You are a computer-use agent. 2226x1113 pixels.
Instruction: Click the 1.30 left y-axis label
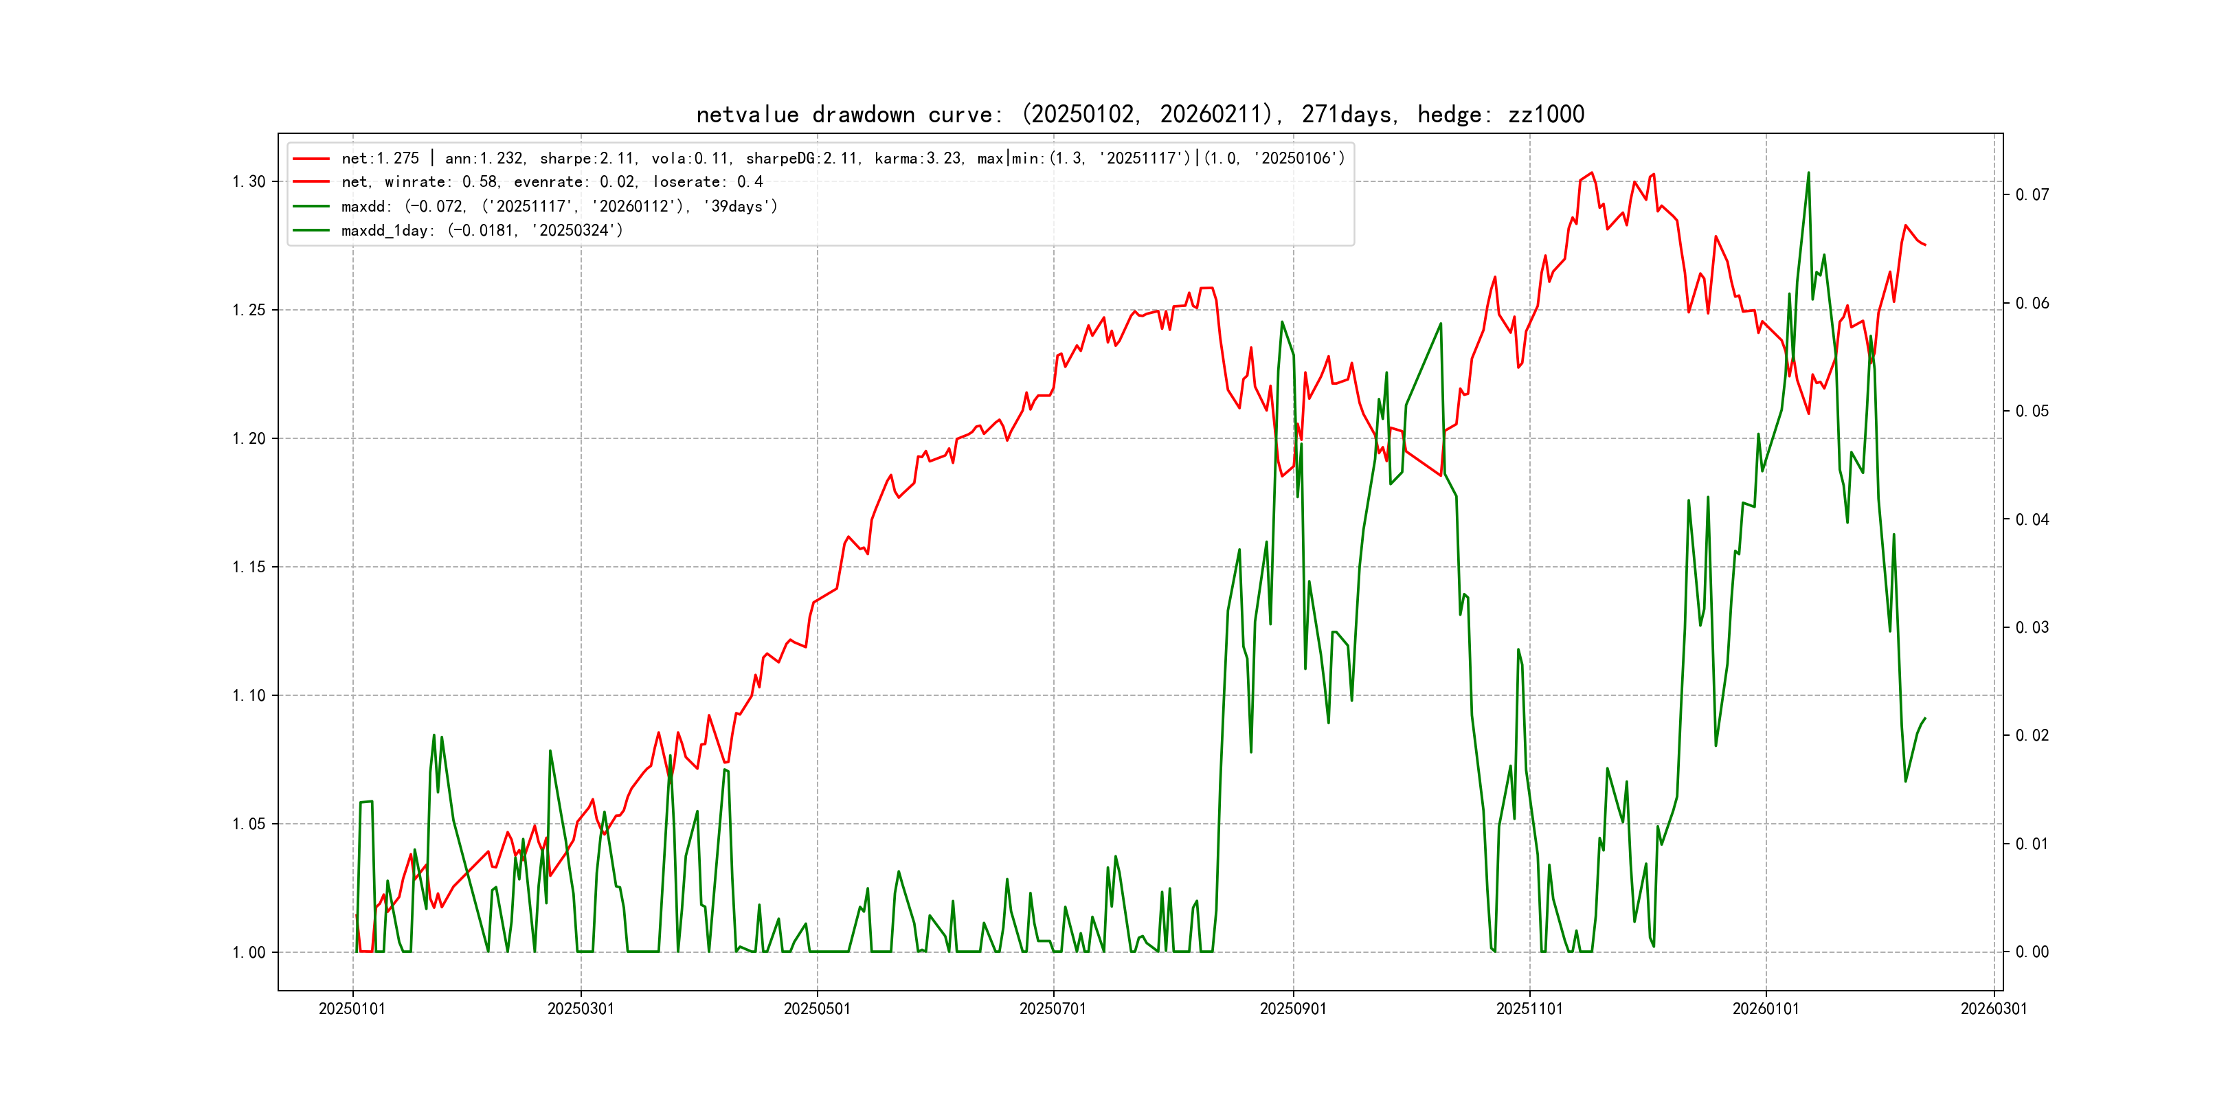click(249, 181)
